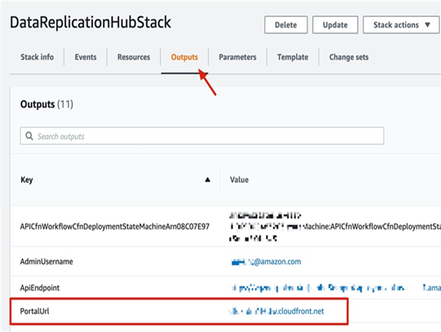The height and width of the screenshot is (332, 441).
Task: Open the Stack actions dropdown
Action: click(401, 25)
